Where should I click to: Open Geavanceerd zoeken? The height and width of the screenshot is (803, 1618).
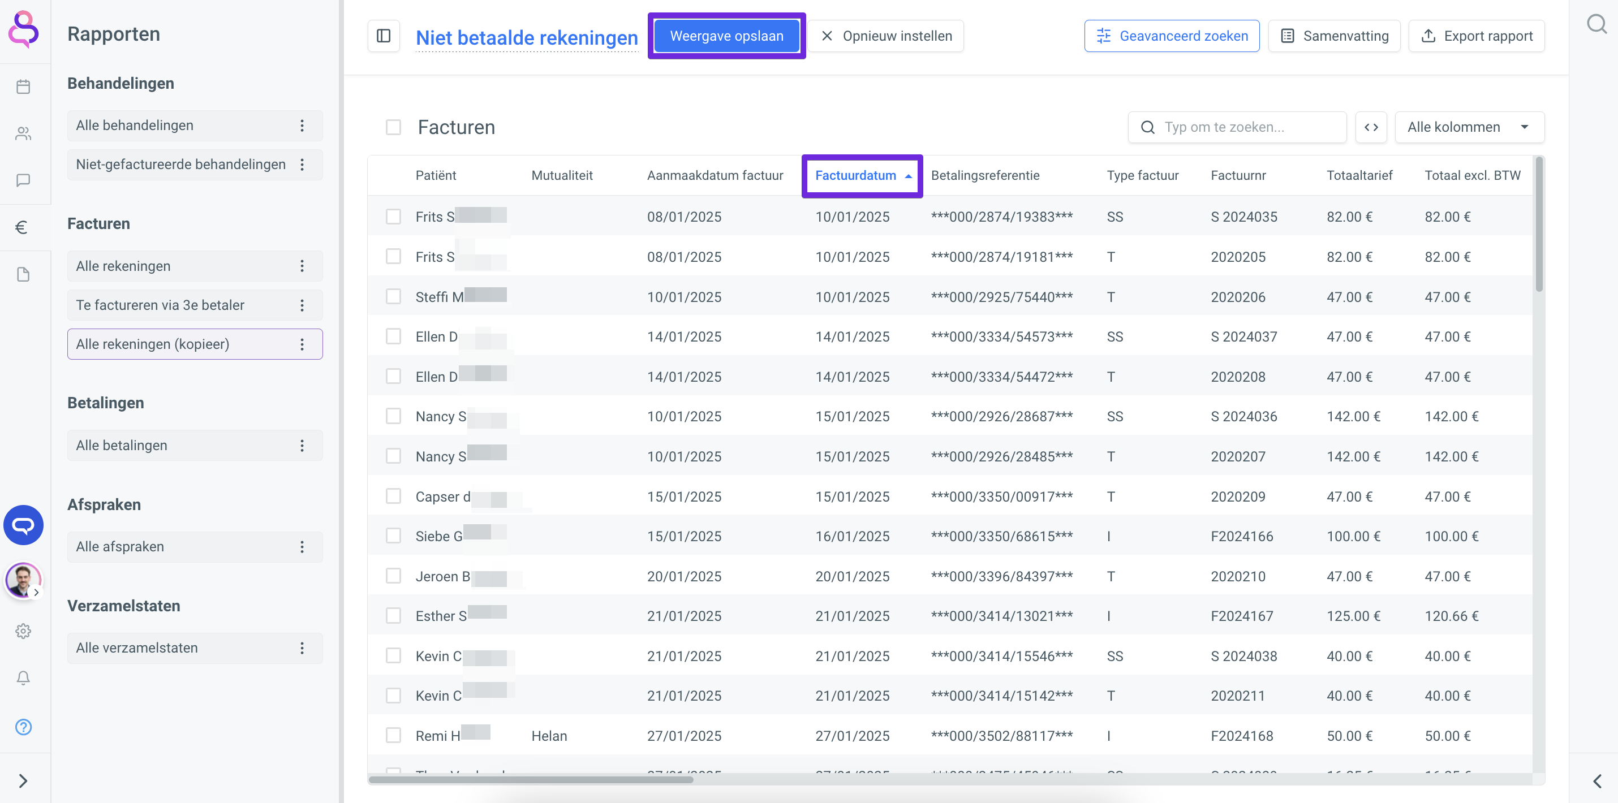(1172, 36)
